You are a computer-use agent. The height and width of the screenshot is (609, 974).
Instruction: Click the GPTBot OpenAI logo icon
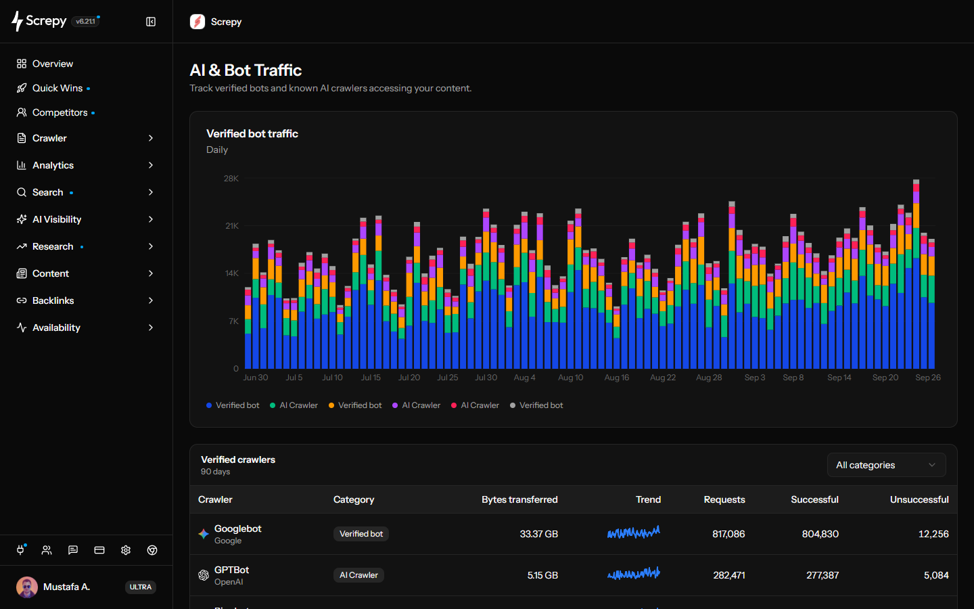[x=204, y=575]
